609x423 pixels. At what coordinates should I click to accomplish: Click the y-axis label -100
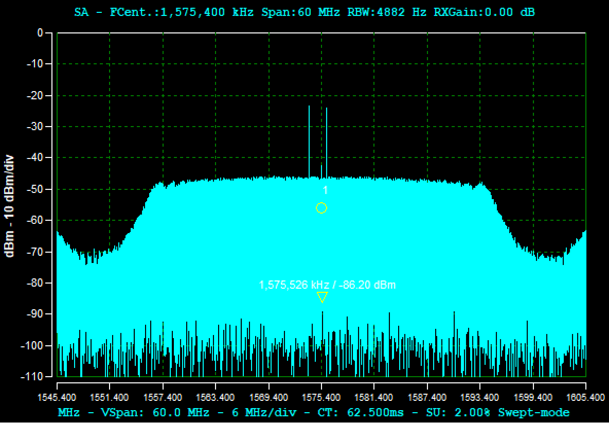tap(33, 345)
